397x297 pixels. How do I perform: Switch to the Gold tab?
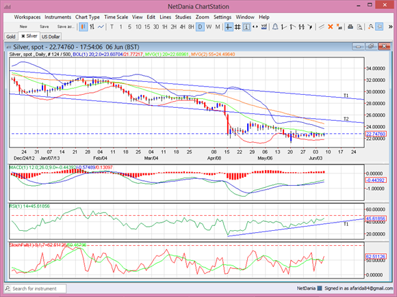[11, 37]
